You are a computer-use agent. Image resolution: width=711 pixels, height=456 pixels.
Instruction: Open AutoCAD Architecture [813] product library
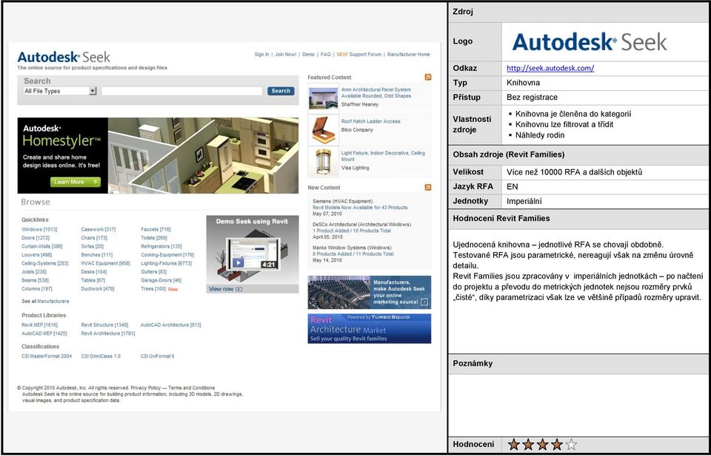[x=171, y=324]
